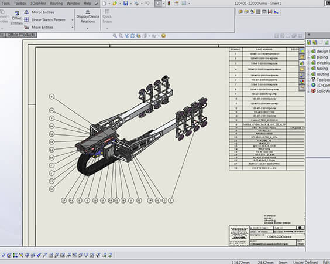Viewport: 330px width, 264px height.
Task: Click the 114.72mm coordinate in status bar
Action: (x=240, y=262)
